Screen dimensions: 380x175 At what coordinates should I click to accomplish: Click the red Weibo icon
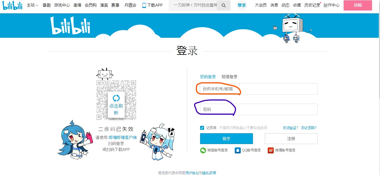(x=271, y=150)
